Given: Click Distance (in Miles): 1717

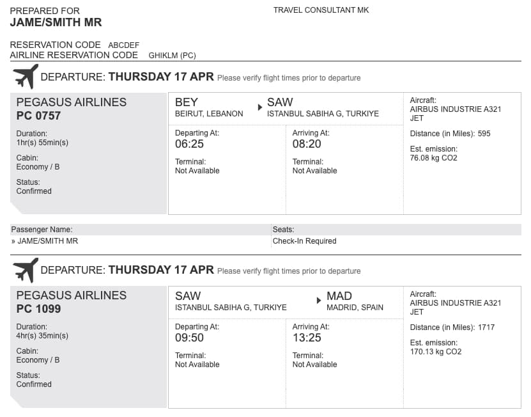Looking at the screenshot, I should click(x=452, y=327).
